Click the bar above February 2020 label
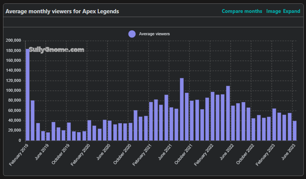Image resolution: width=306 pixels, height=179 pixels. [x=89, y=130]
